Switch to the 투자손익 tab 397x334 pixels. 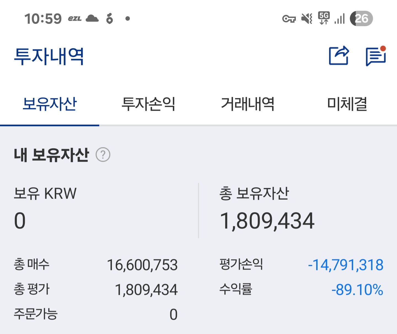coord(149,104)
